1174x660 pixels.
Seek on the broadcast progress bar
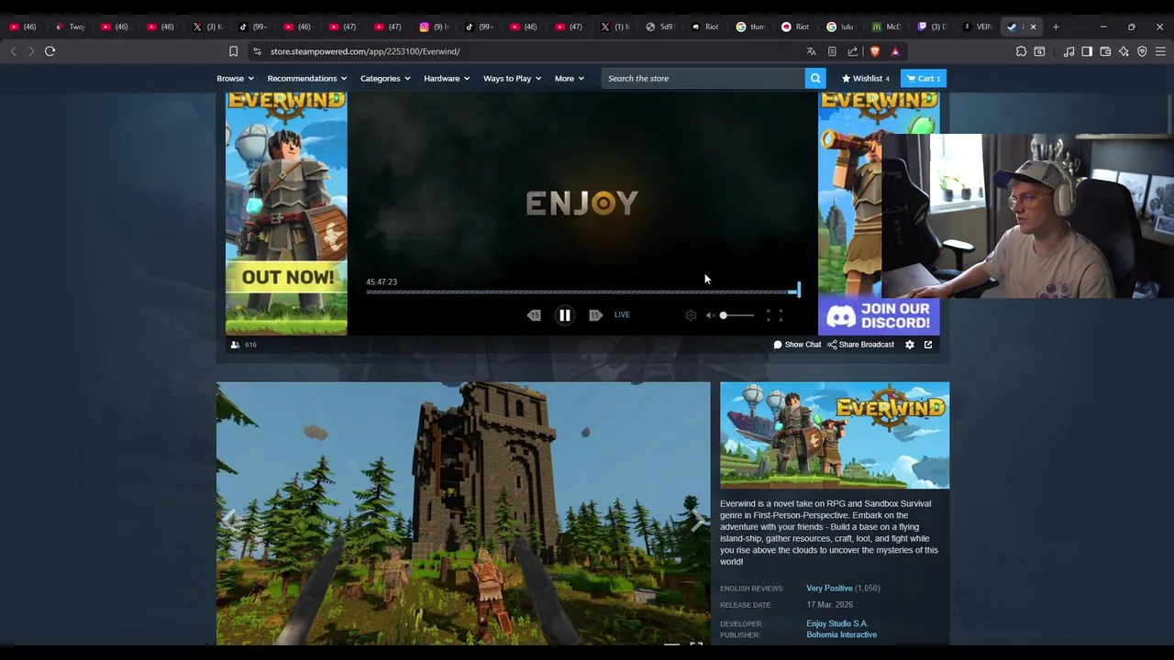point(581,292)
